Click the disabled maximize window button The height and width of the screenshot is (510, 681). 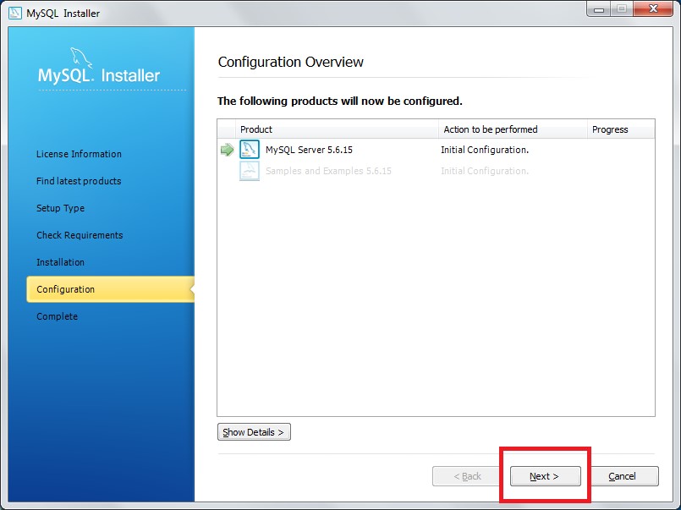click(622, 9)
